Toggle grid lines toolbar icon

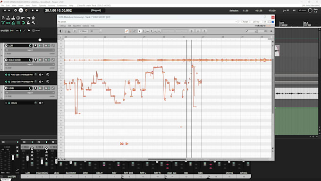point(18,23)
